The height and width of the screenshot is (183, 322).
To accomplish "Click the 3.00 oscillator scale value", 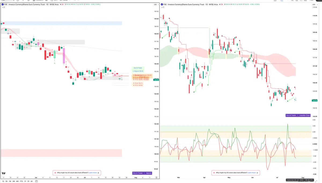I will click(314, 126).
